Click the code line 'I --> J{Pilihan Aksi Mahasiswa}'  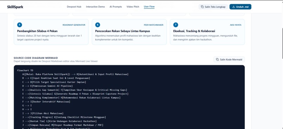pyautogui.click(x=43, y=113)
